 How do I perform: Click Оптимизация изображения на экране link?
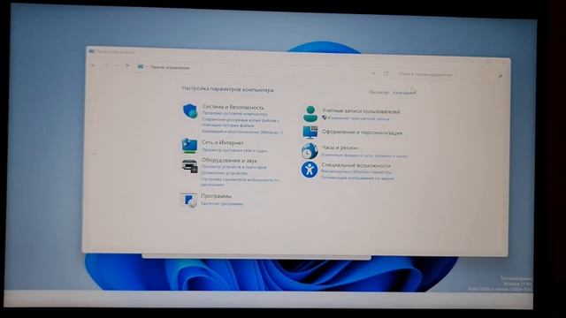click(357, 178)
